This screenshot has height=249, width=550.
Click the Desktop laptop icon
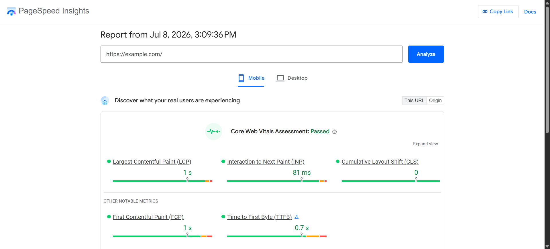[280, 78]
